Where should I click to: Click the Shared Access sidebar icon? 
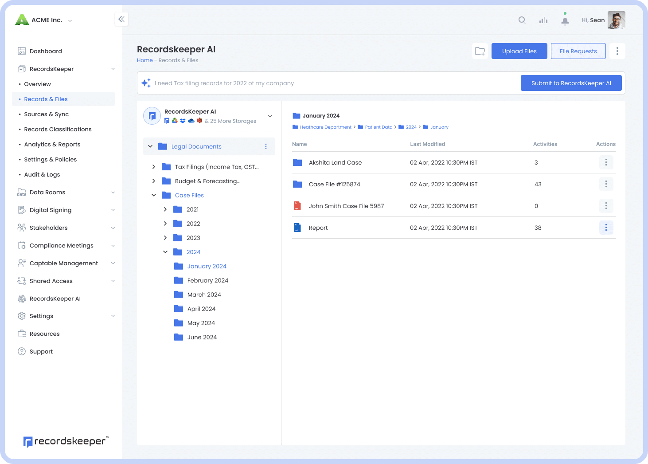click(x=22, y=281)
